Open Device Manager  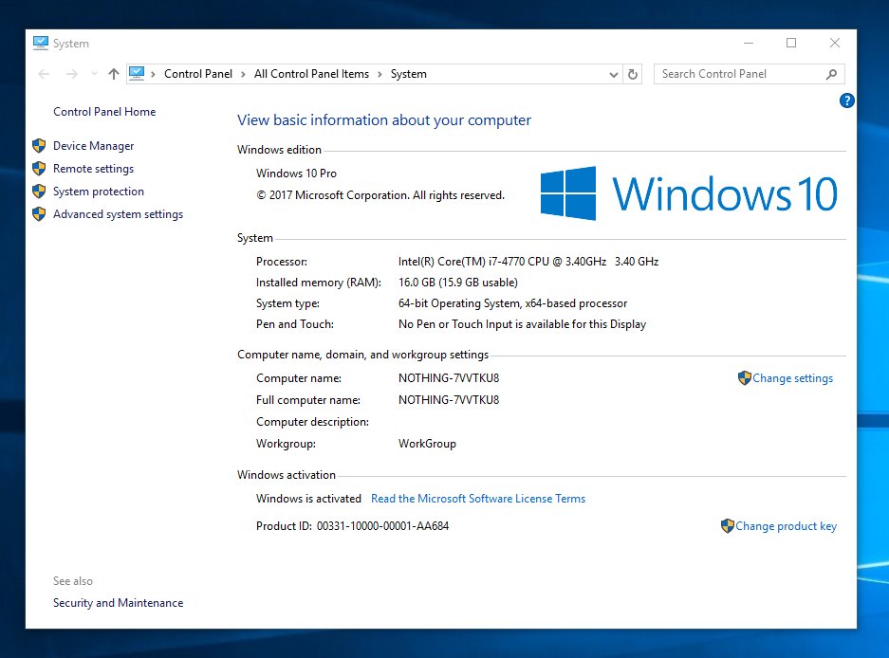click(93, 146)
